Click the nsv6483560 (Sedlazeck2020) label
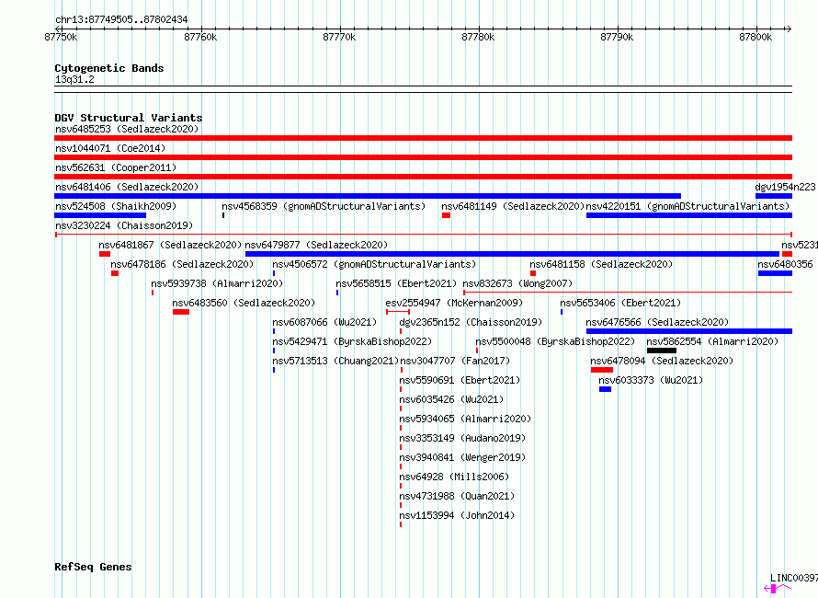Screen dimensions: 818x598 [x=244, y=303]
